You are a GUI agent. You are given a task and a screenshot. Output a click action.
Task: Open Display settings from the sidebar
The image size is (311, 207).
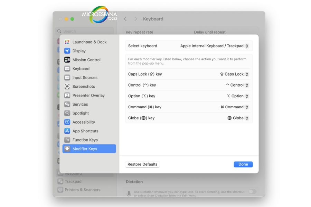pyautogui.click(x=67, y=51)
